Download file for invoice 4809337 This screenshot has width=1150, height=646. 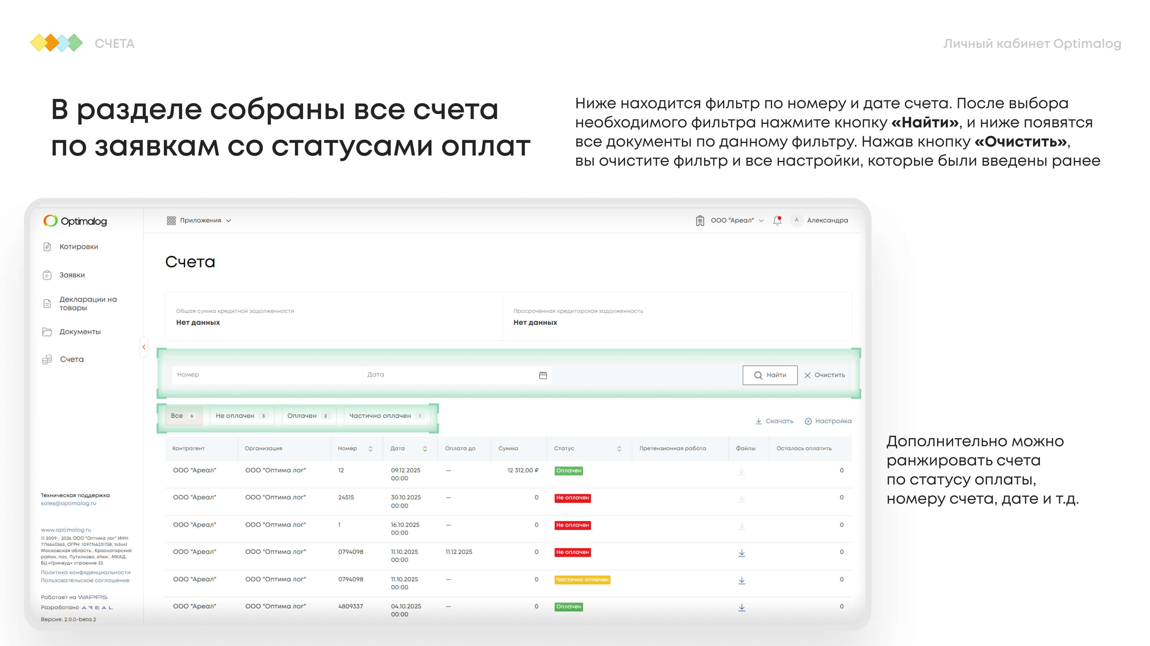(x=742, y=607)
